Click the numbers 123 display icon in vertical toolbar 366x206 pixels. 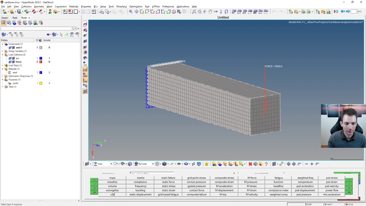click(85, 64)
